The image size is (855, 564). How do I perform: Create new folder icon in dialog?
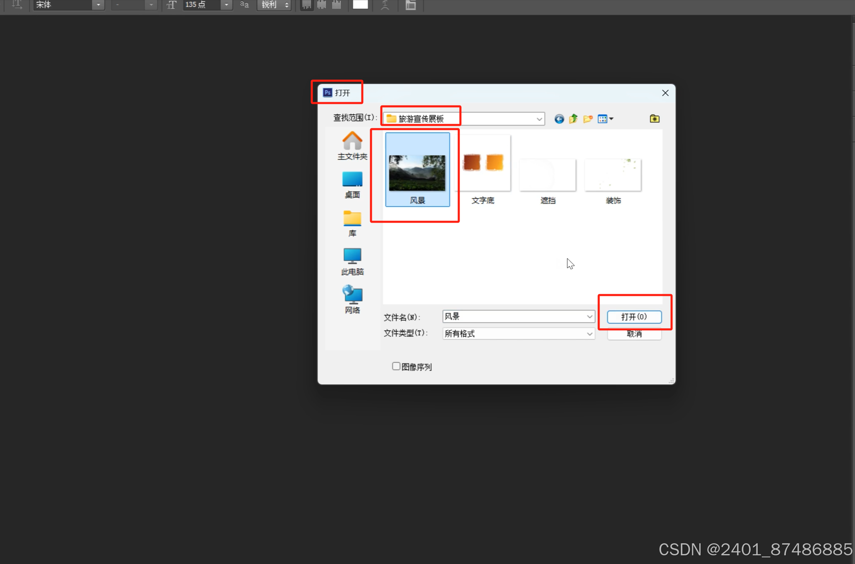[x=588, y=119]
